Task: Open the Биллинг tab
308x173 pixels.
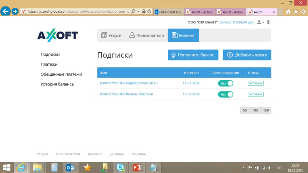Action: coord(183,35)
